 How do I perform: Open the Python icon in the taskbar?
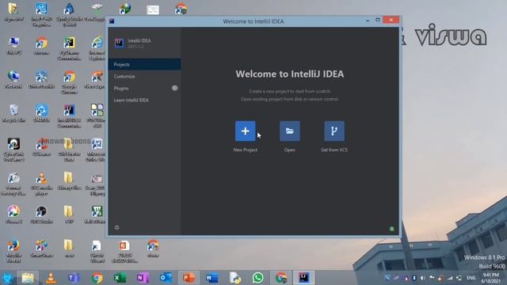235,278
